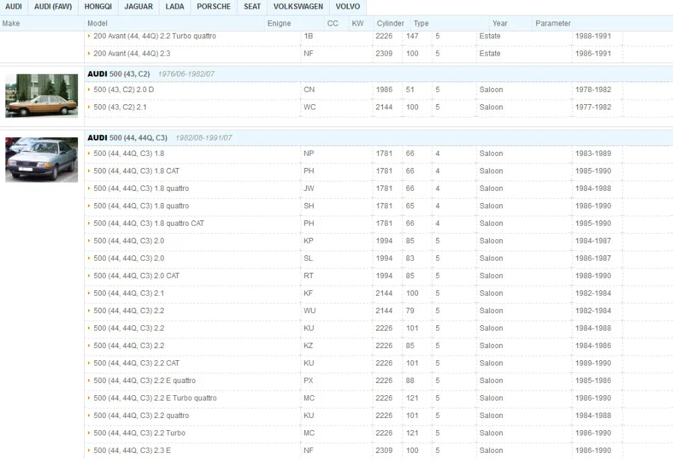The height and width of the screenshot is (459, 673).
Task: Select the PORSCHE tab
Action: coord(214,7)
